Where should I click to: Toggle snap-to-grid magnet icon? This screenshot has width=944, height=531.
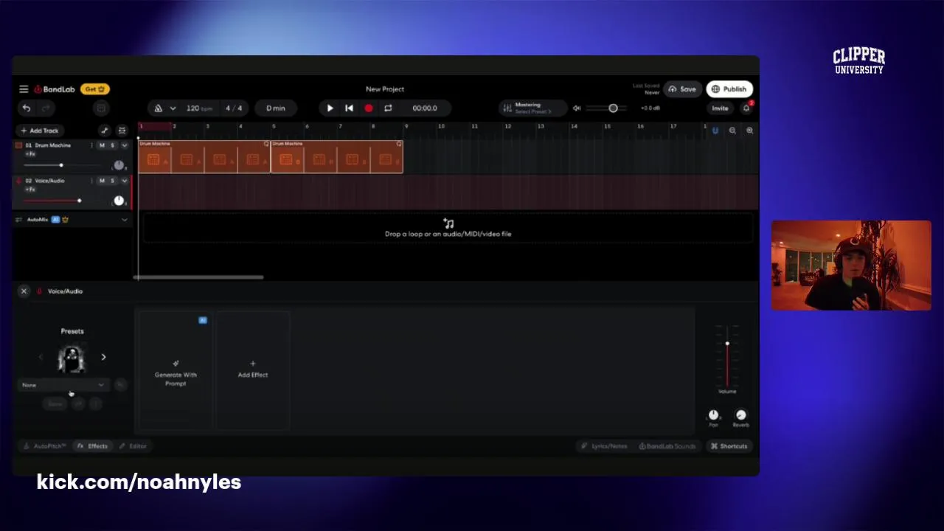(715, 131)
